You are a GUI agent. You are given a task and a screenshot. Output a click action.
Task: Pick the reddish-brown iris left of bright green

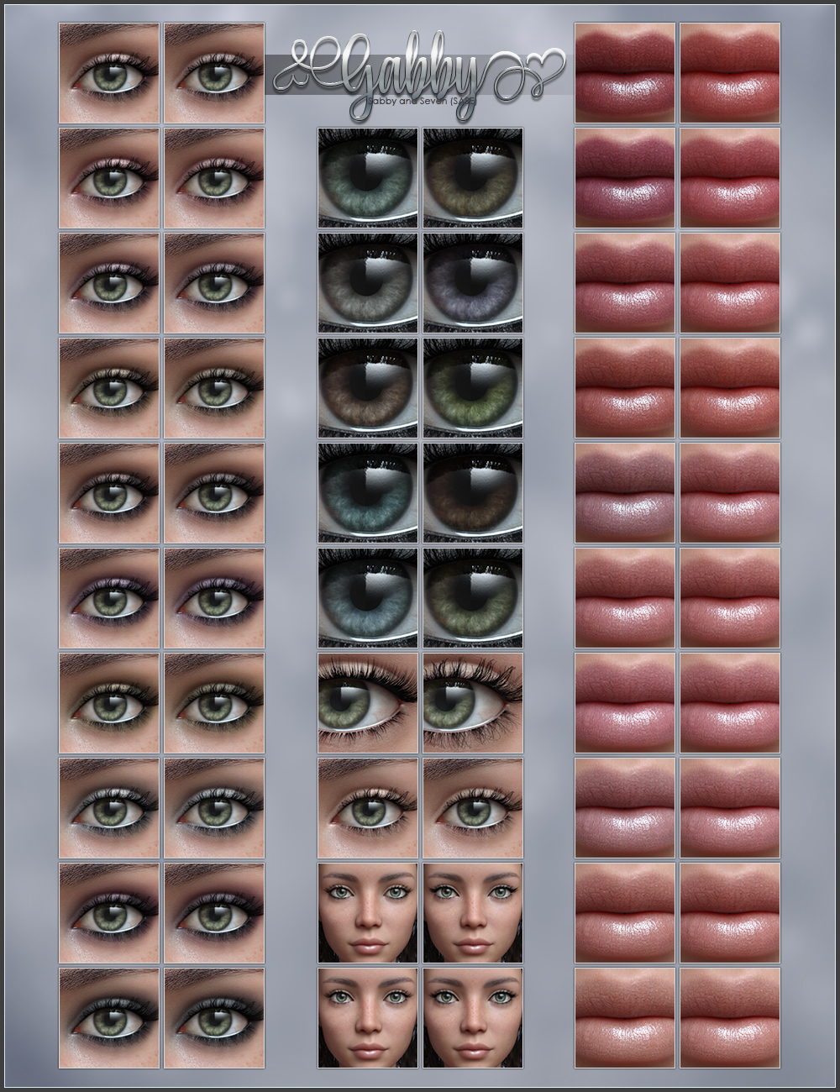point(368,386)
